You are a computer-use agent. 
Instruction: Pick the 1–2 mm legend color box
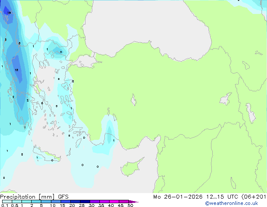(27, 202)
